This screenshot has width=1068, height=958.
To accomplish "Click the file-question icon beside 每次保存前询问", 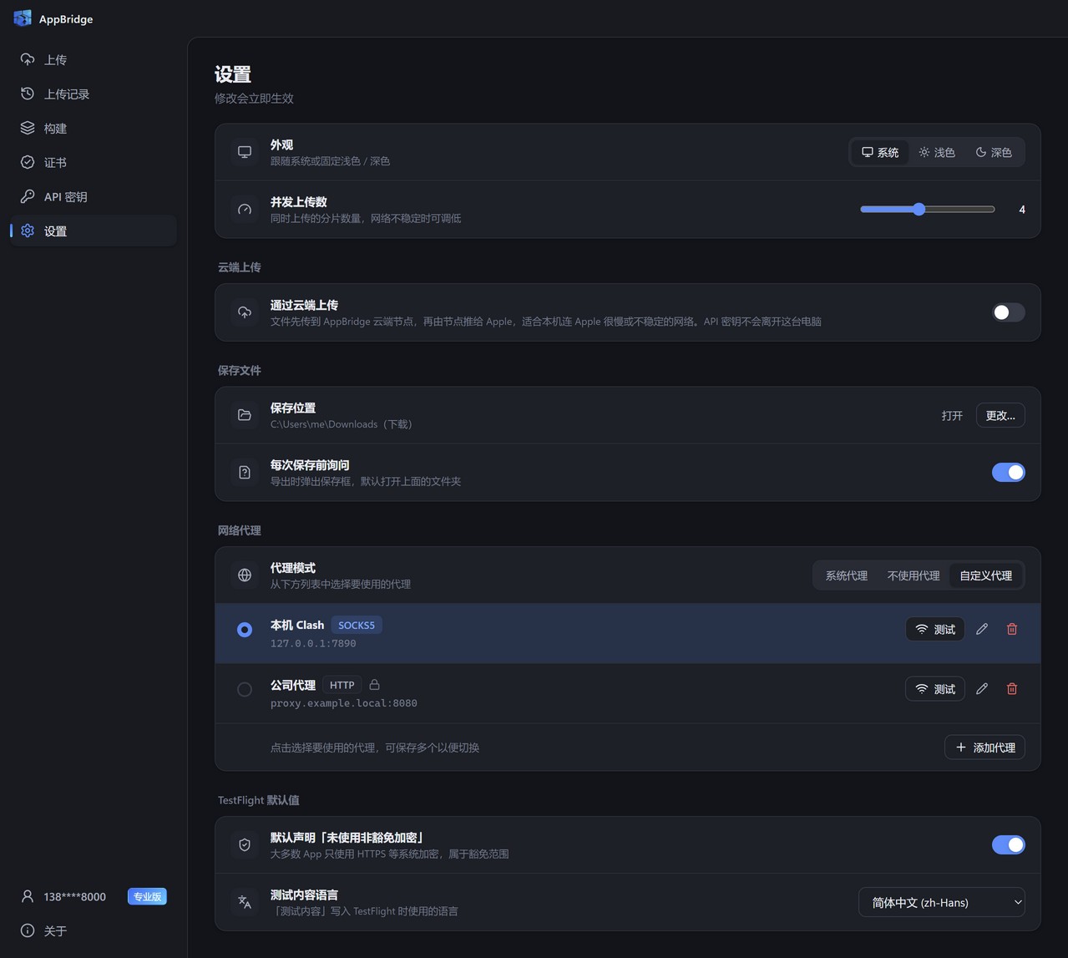I will click(245, 473).
